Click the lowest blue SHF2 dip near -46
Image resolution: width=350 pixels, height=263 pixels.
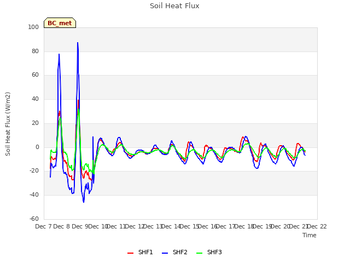point(84,202)
